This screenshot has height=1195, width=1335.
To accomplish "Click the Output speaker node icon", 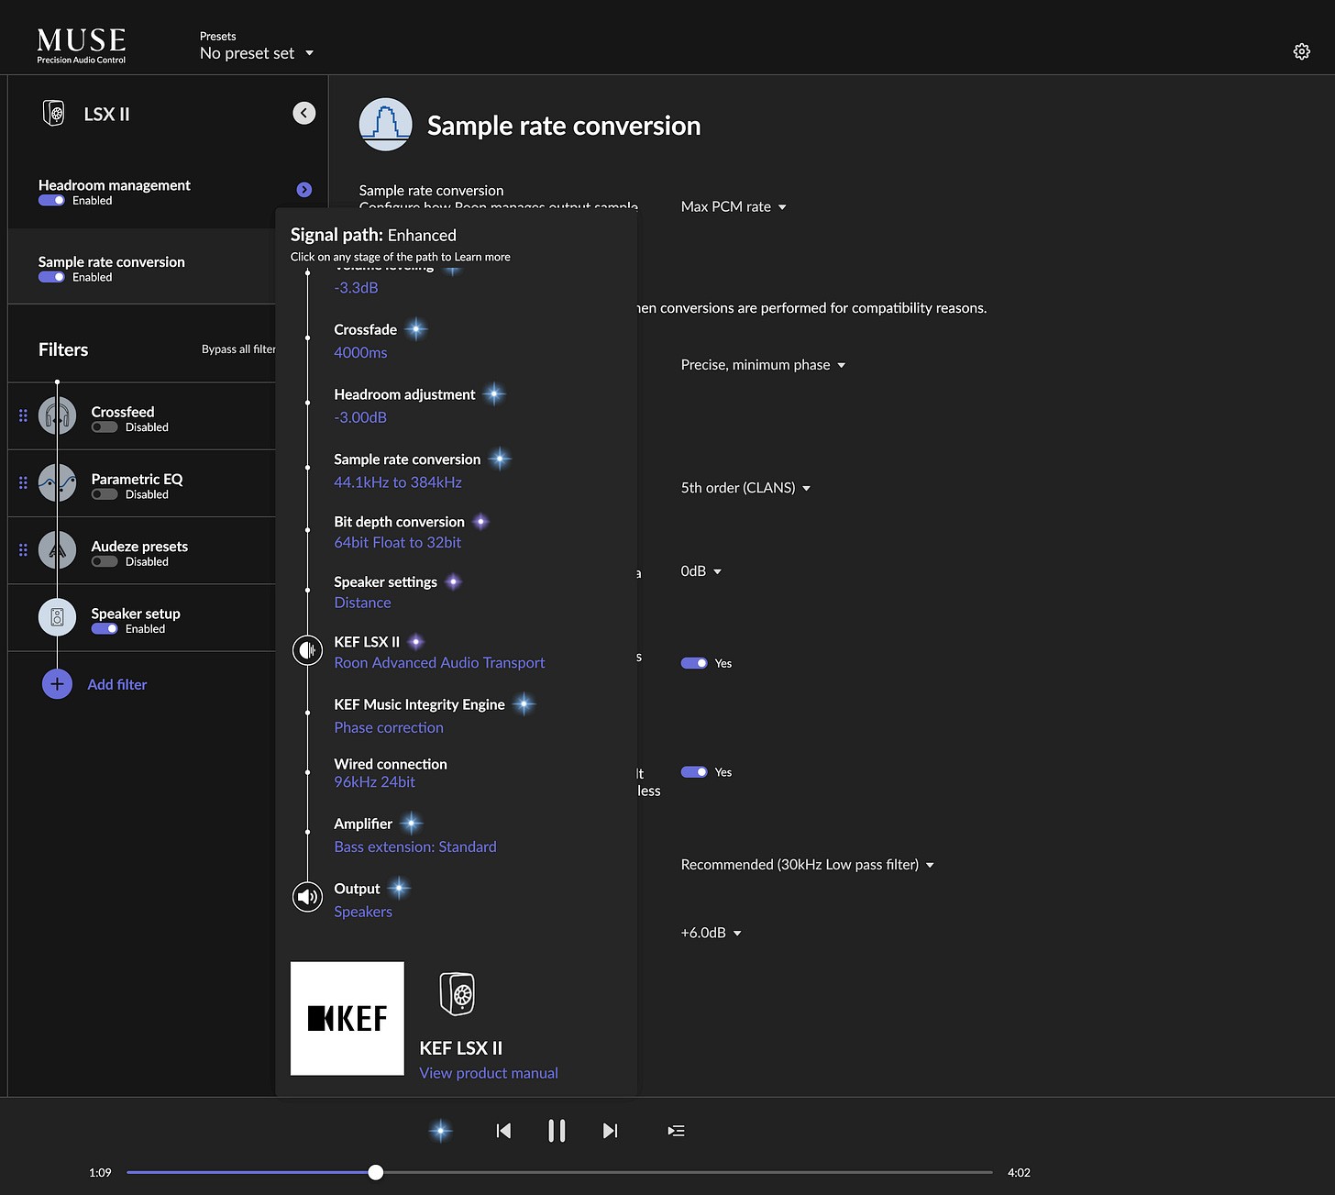I will click(x=307, y=897).
